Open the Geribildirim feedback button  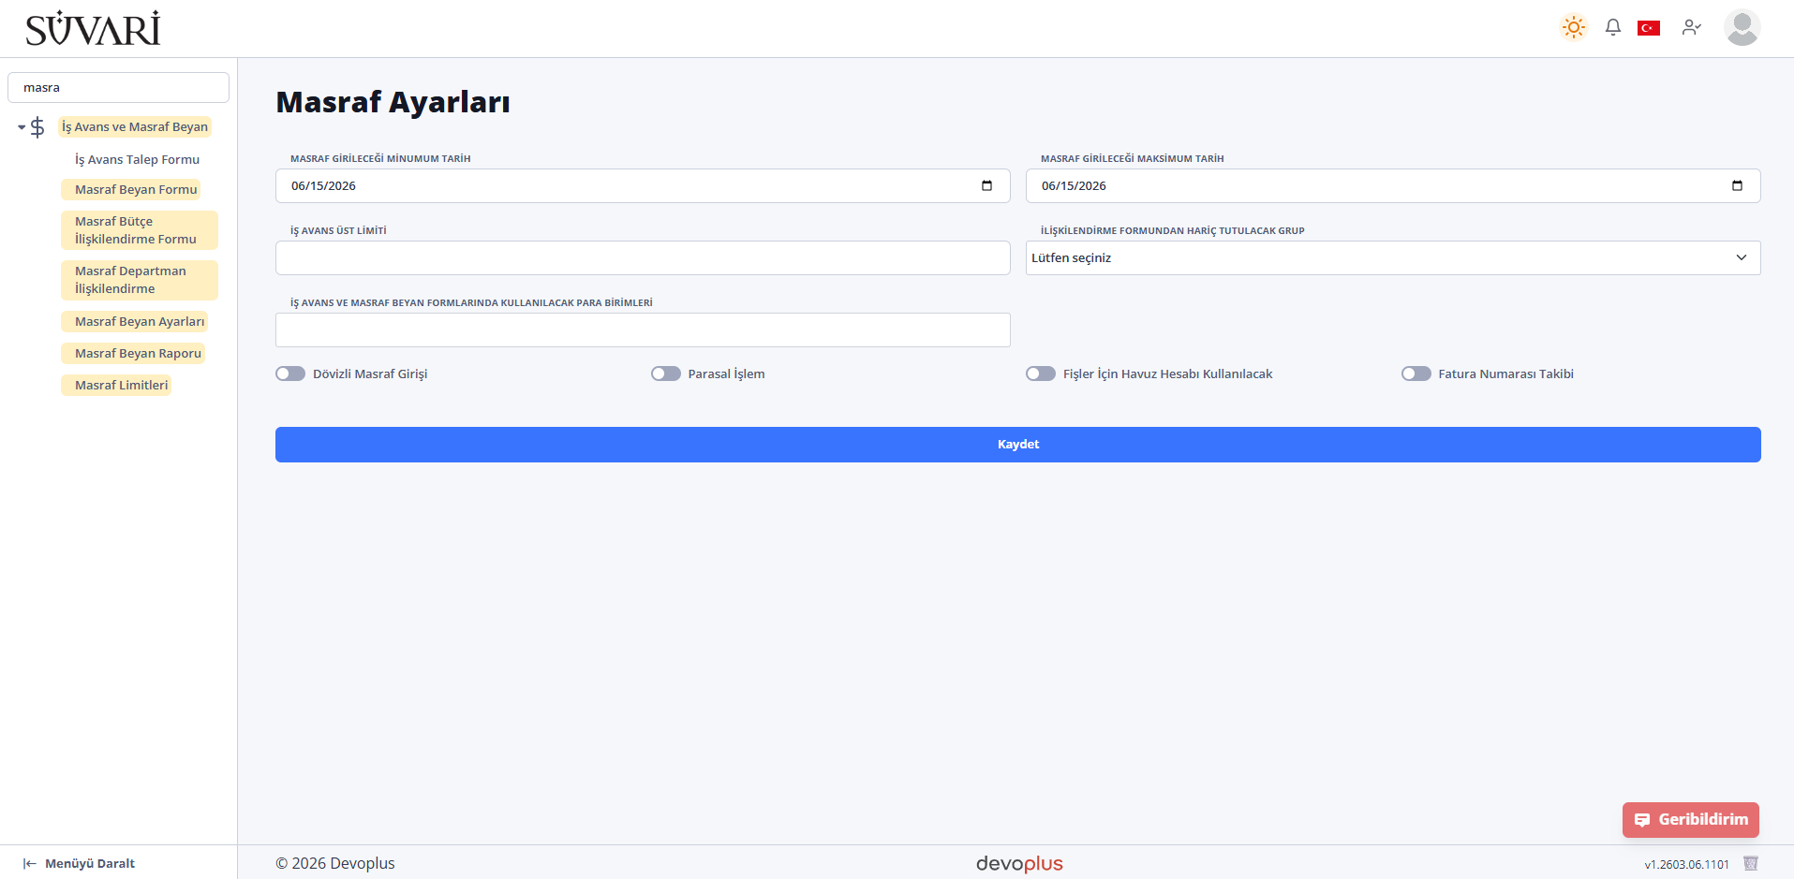(x=1691, y=820)
